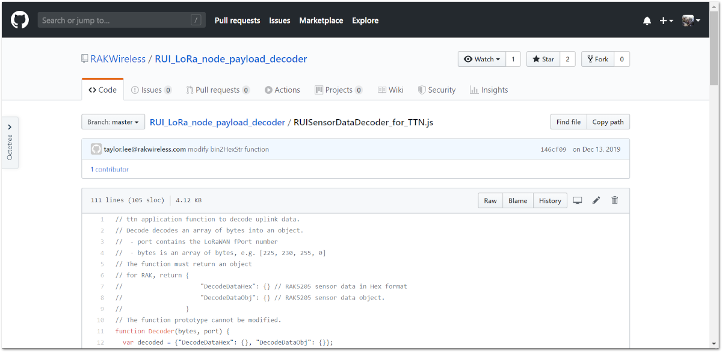
Task: Open RUI_LoRa_node_payload_decoder repository title link
Action: (231, 59)
